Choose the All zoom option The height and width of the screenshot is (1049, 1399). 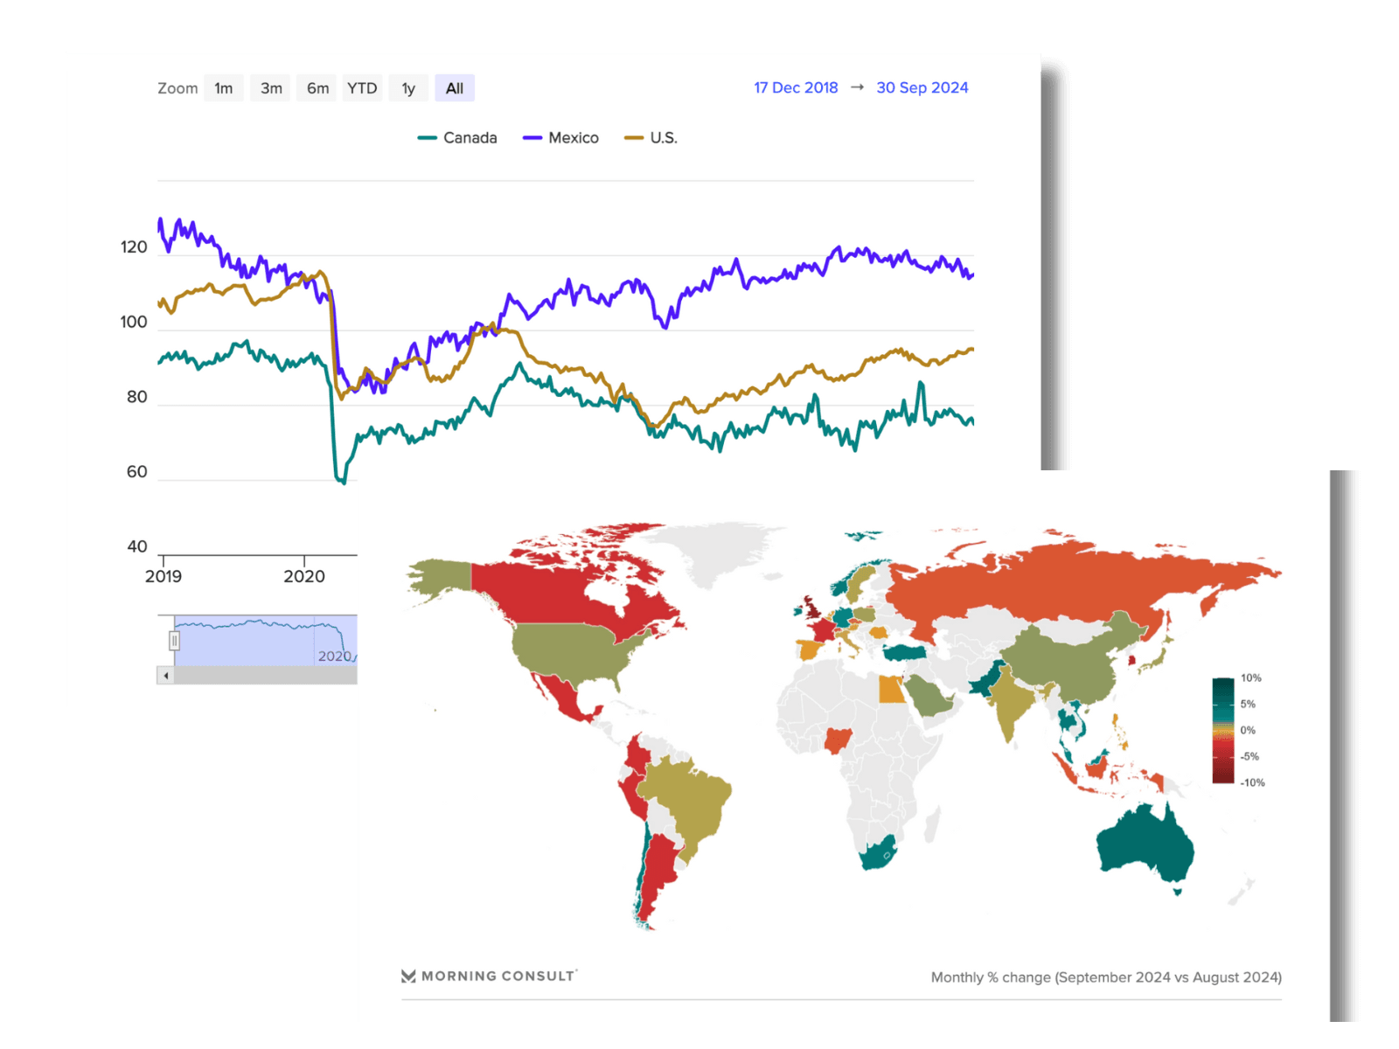point(455,88)
